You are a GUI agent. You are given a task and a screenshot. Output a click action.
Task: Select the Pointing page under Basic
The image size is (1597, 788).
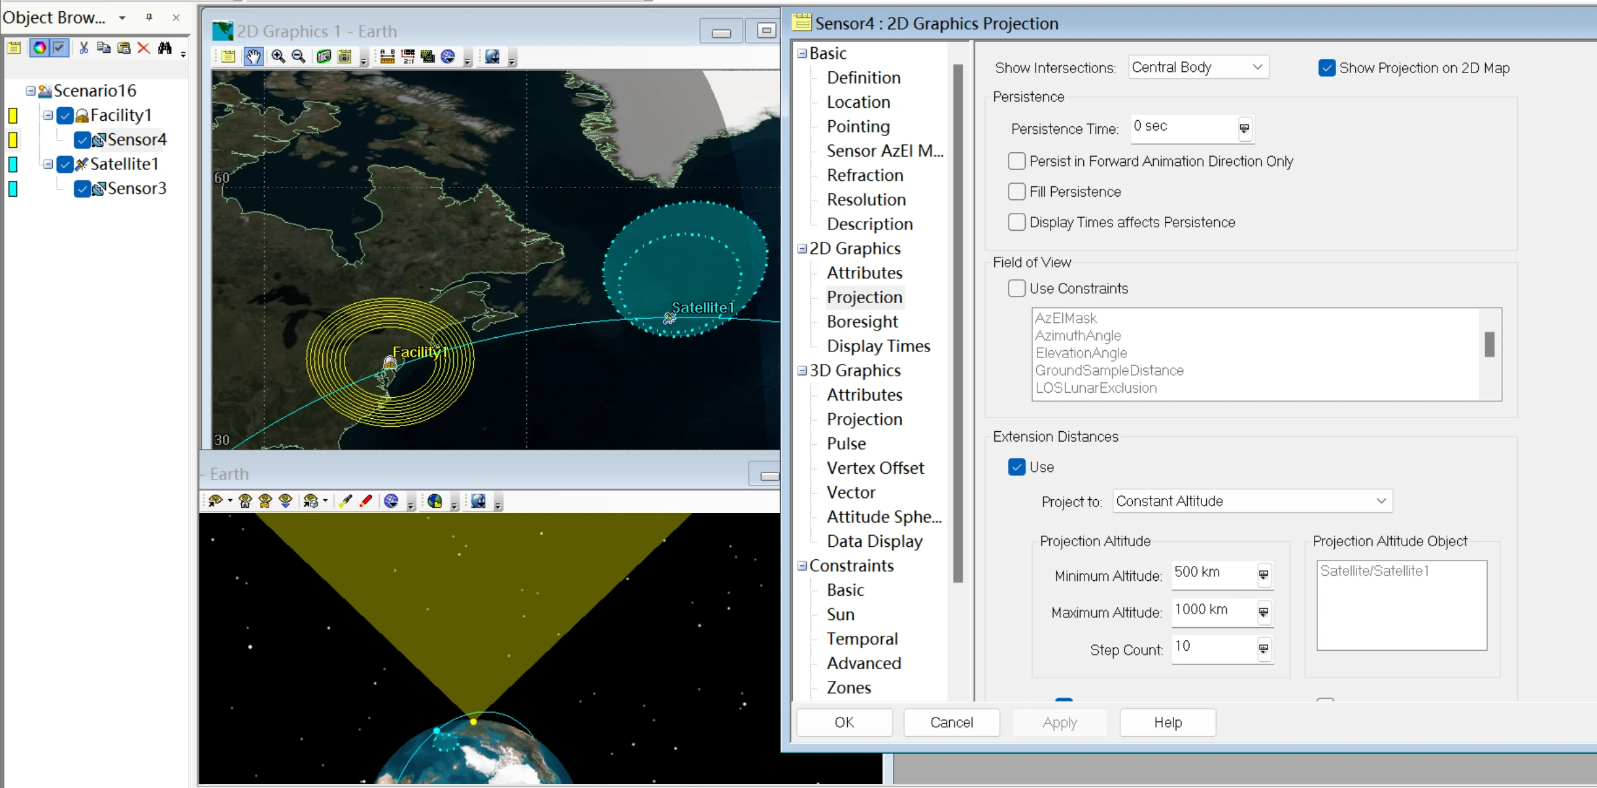tap(858, 126)
